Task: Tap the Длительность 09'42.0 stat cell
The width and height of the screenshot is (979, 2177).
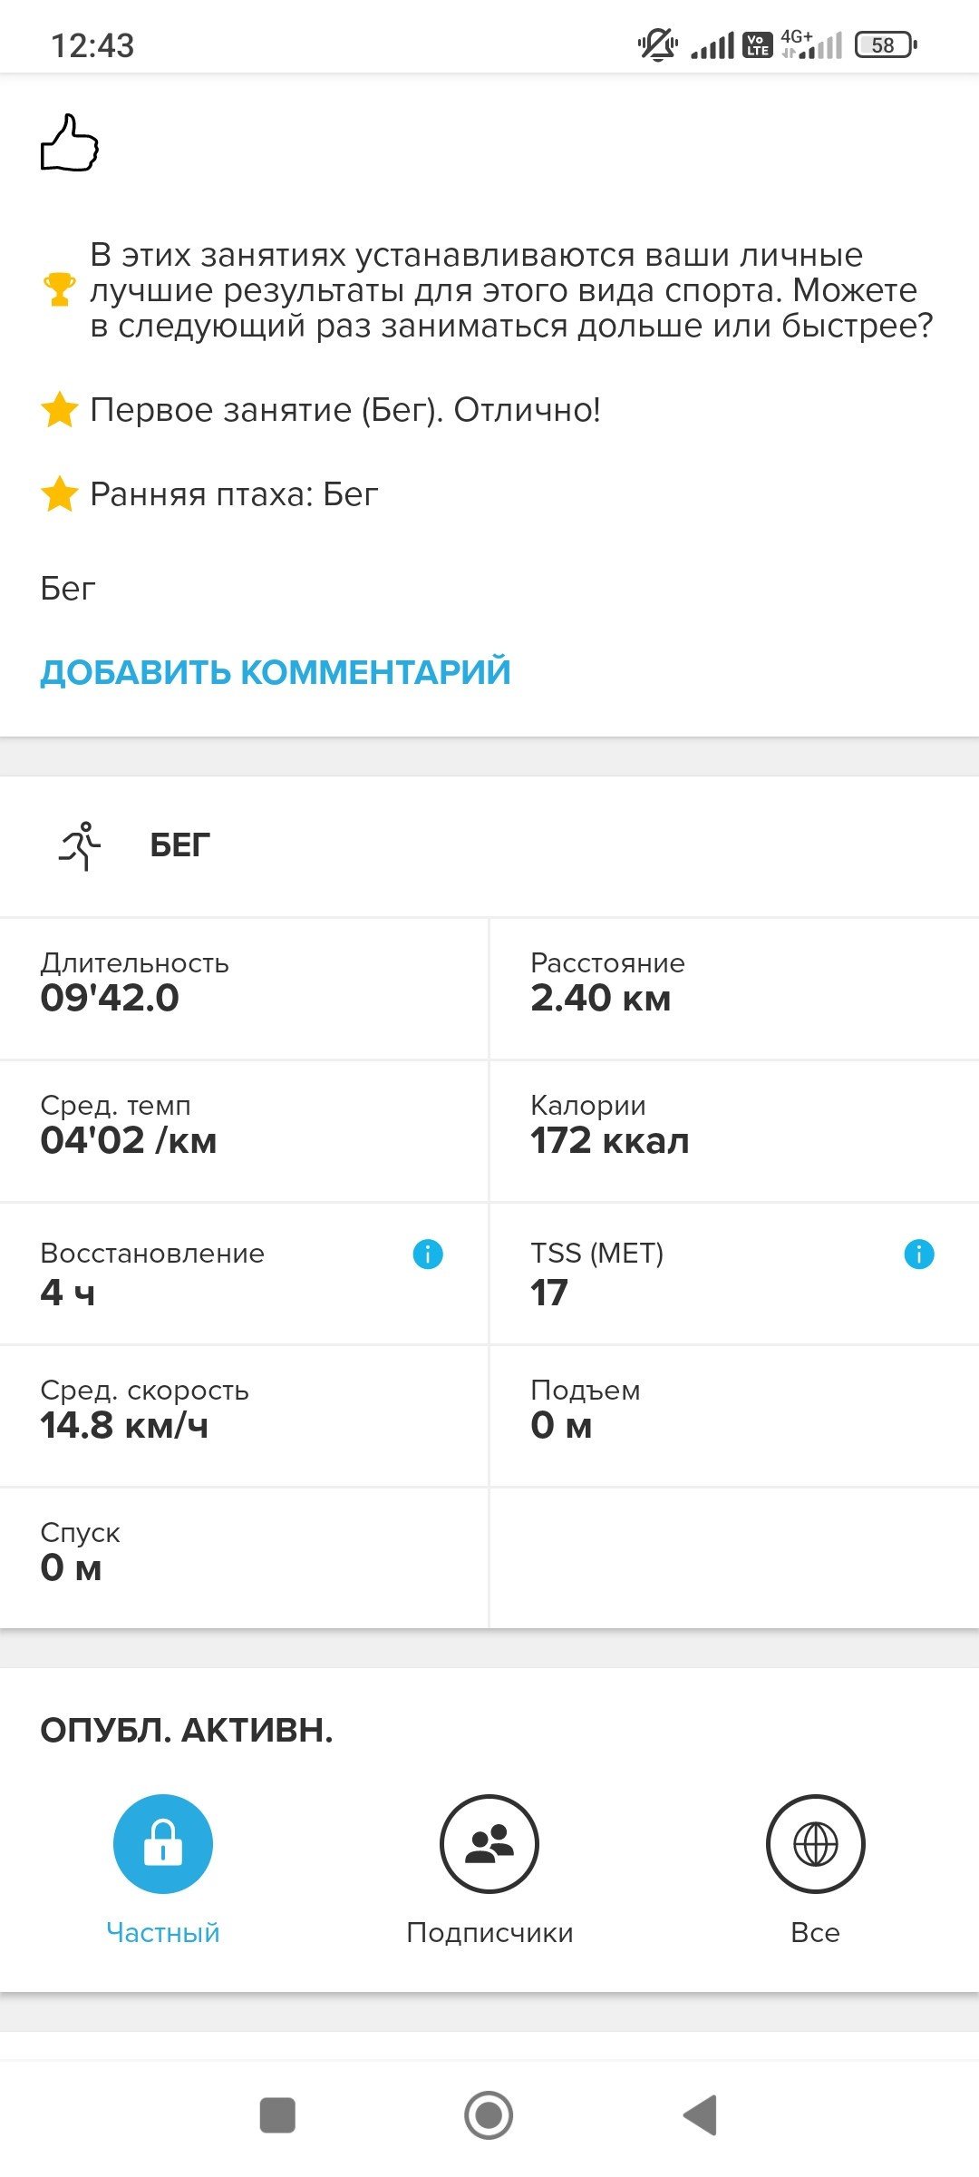Action: pyautogui.click(x=244, y=989)
